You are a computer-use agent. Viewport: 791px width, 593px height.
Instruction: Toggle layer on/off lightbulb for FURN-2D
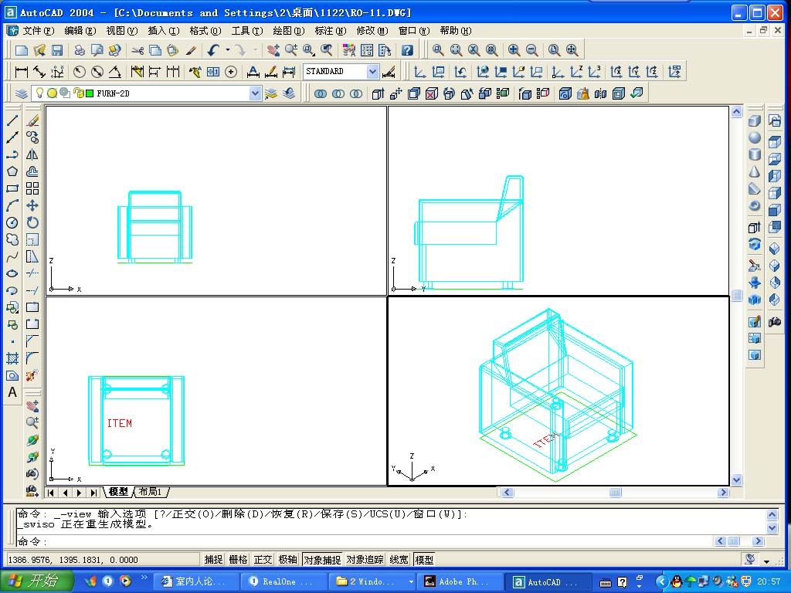(39, 93)
